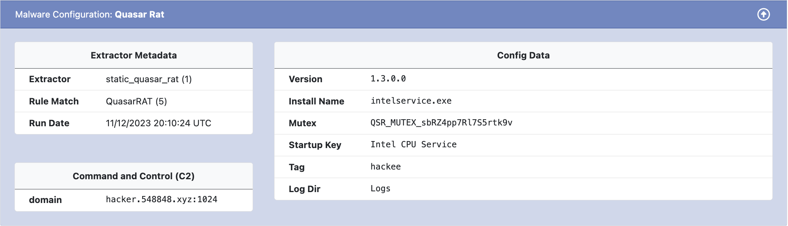
Task: Click the scroll-to-top arrow icon
Action: click(x=763, y=14)
